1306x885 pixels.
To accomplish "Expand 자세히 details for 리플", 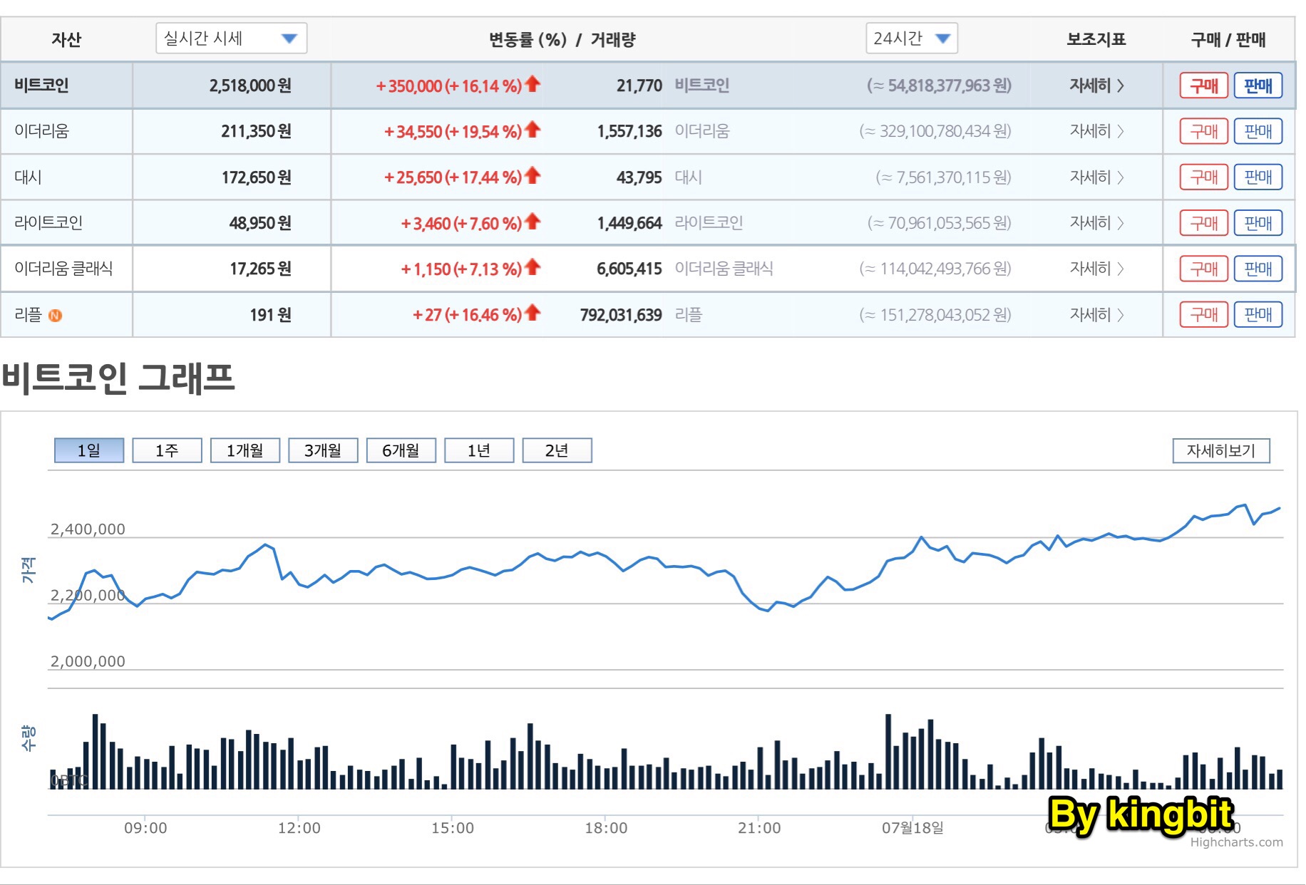I will click(x=1096, y=314).
